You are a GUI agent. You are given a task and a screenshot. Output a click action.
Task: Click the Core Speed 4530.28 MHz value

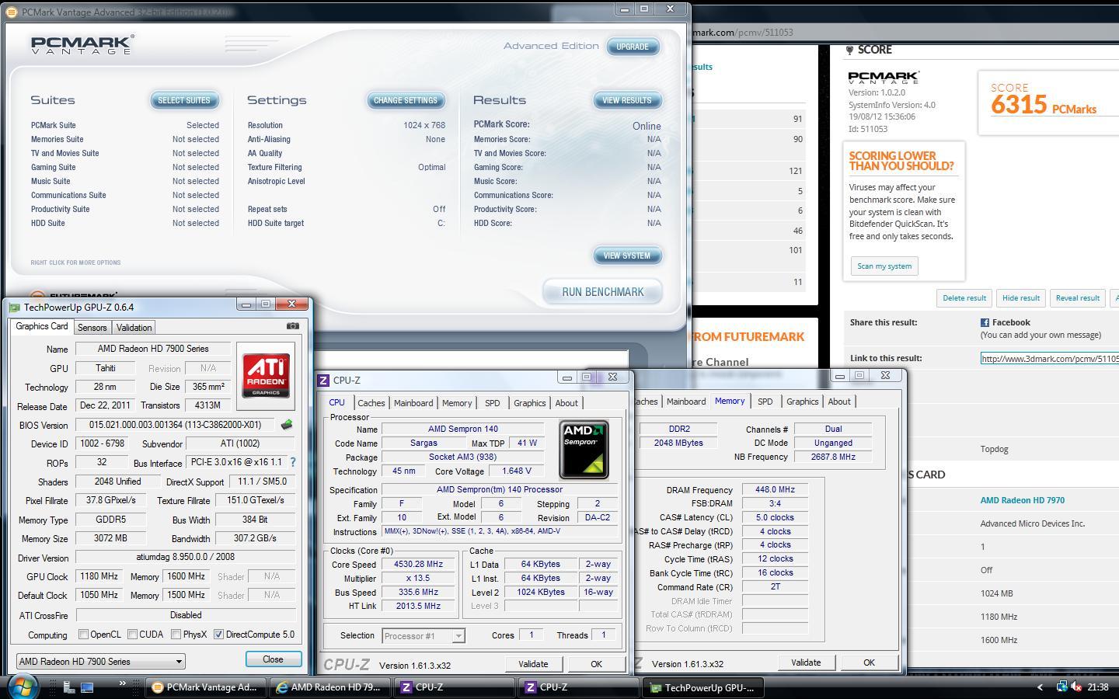point(419,565)
